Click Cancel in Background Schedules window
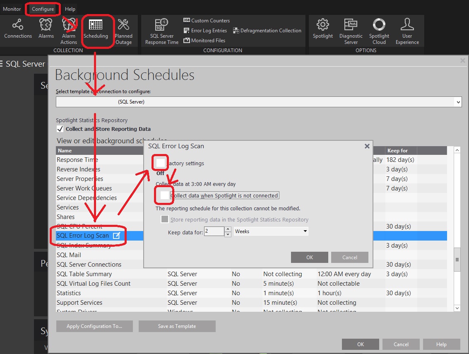 pos(401,344)
